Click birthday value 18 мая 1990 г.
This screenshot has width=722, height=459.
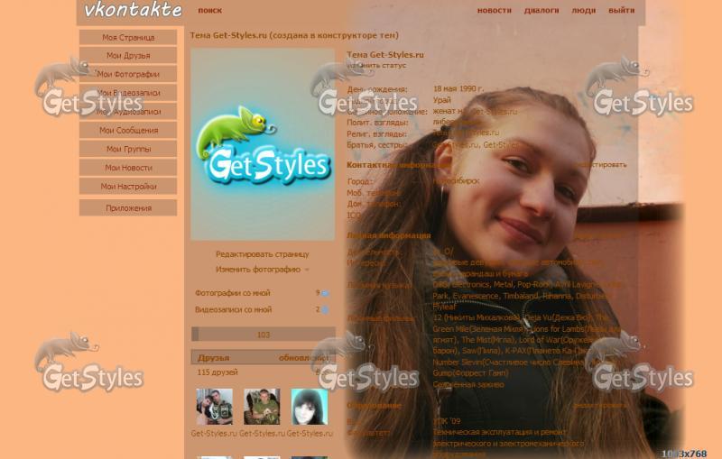458,88
